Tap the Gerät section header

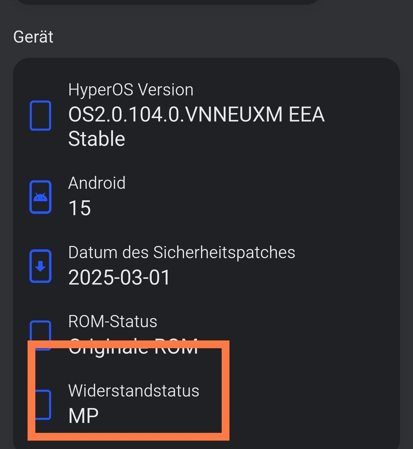33,37
